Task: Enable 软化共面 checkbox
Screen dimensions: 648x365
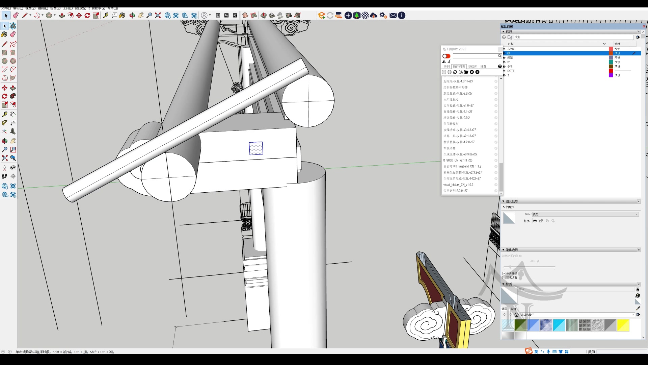Action: pos(504,277)
